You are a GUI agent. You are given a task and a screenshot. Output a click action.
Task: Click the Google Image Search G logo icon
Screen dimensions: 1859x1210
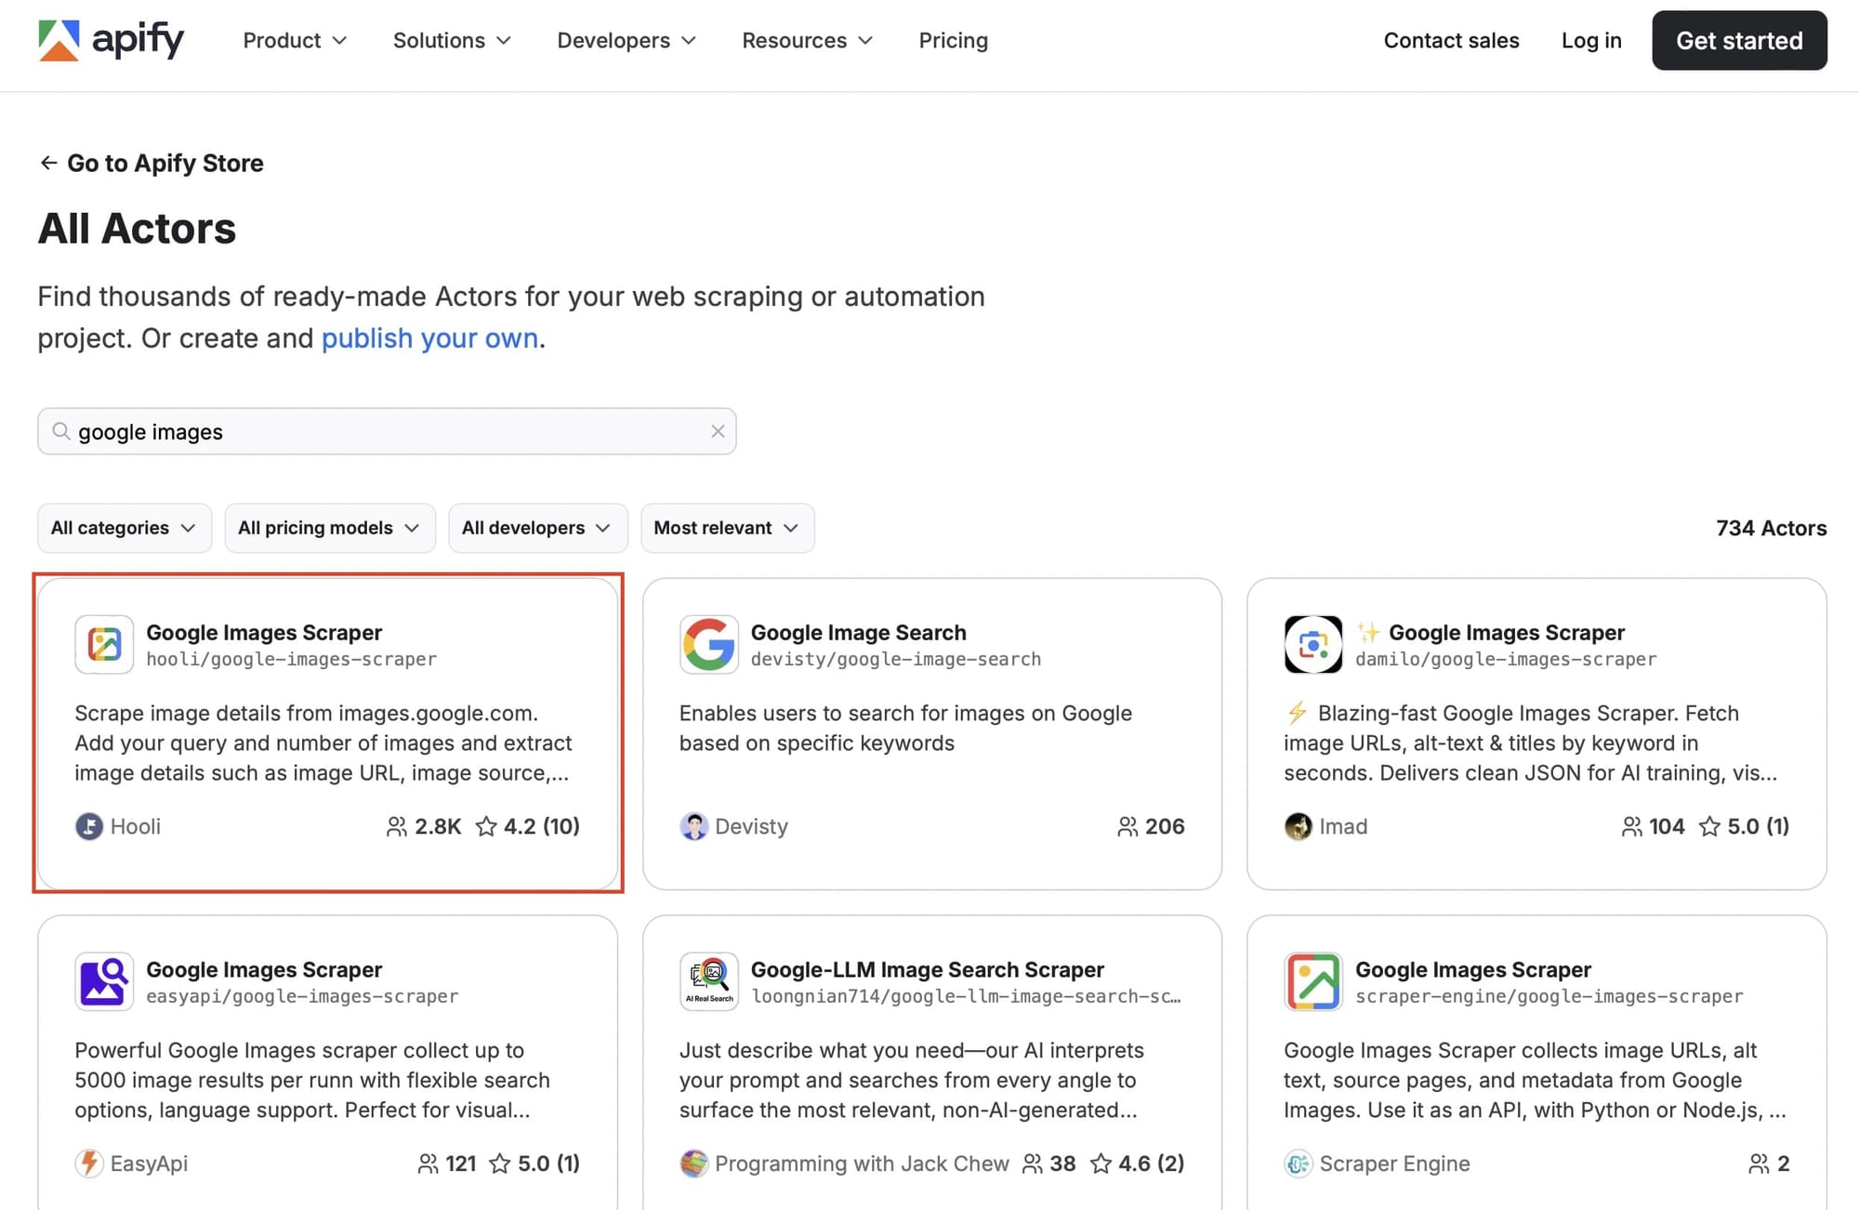click(707, 644)
